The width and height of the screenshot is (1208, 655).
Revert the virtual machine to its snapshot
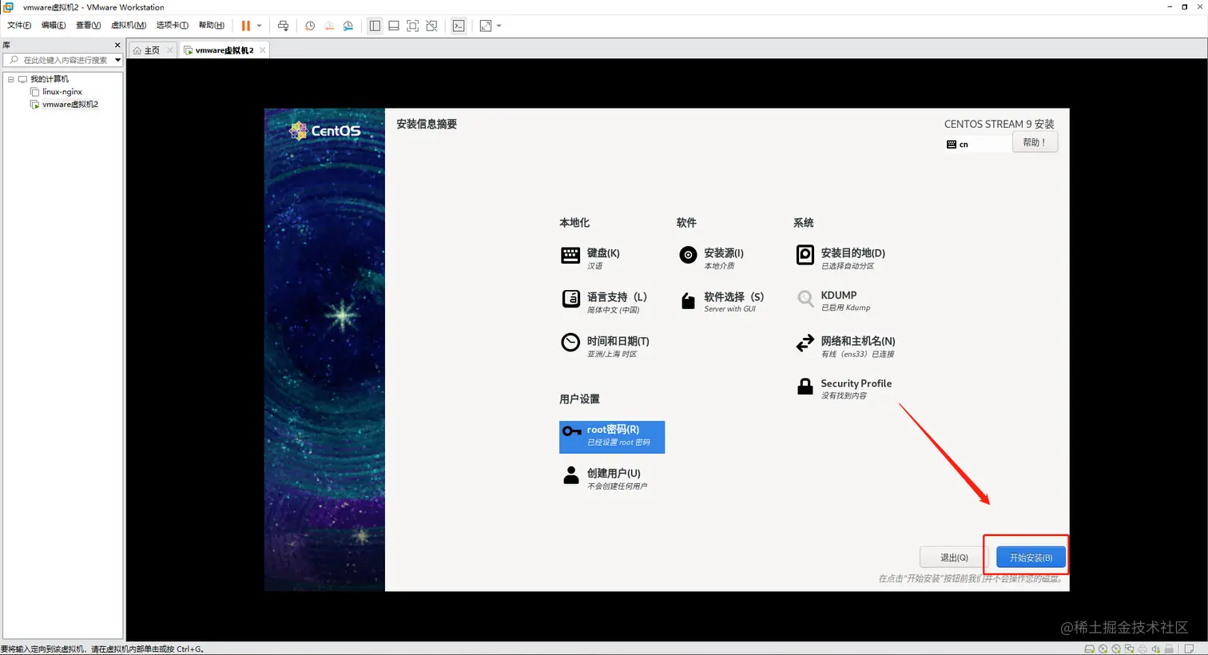[329, 26]
